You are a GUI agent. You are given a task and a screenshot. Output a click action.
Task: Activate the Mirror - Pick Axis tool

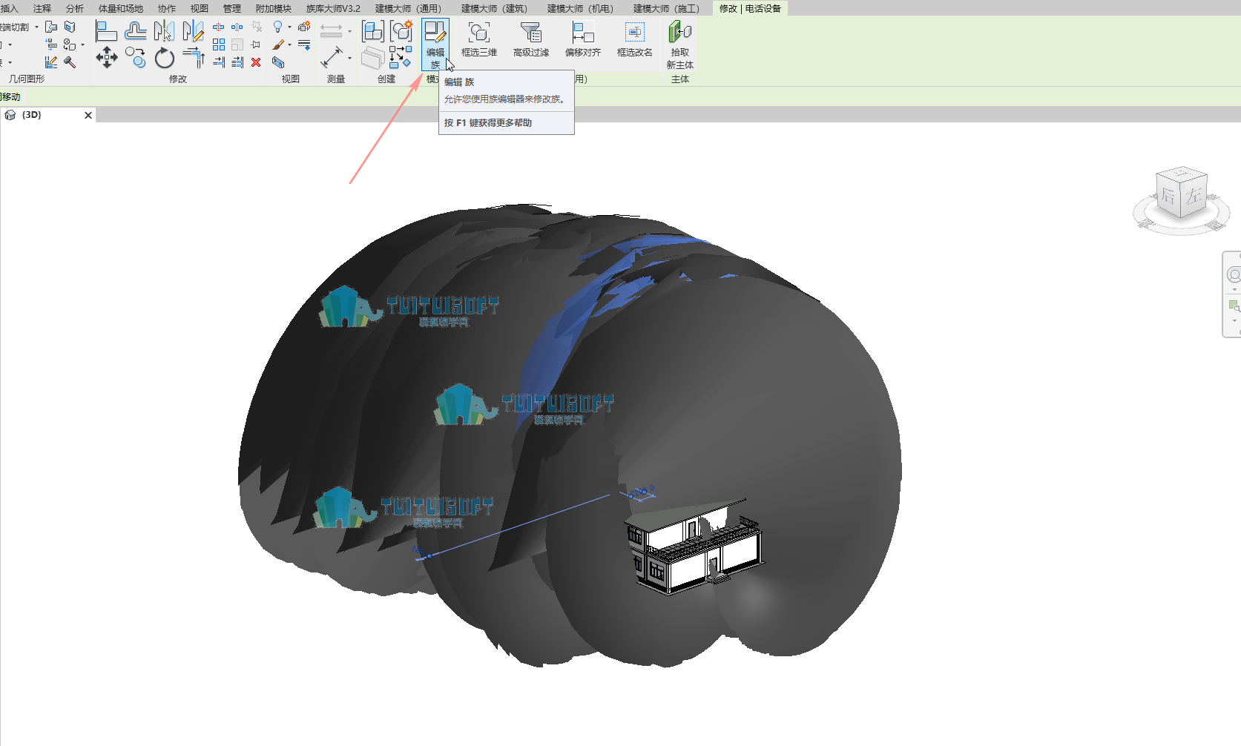click(x=164, y=31)
